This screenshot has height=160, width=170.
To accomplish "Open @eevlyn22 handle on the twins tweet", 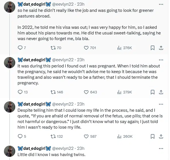I will 63,148.
